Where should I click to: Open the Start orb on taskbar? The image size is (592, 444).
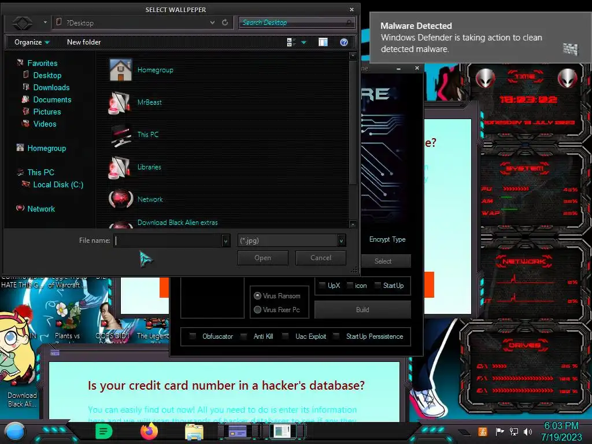tap(15, 432)
